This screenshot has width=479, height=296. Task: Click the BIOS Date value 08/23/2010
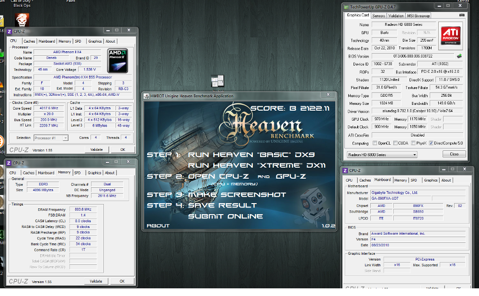[x=418, y=245]
